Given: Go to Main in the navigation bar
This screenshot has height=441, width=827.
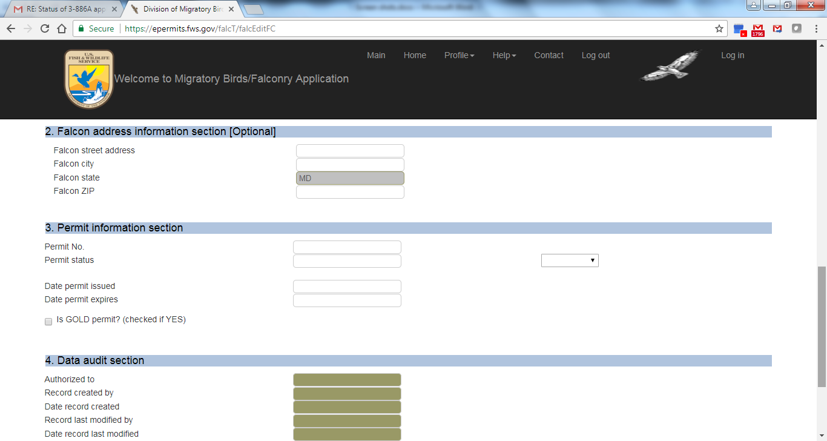Looking at the screenshot, I should tap(376, 55).
